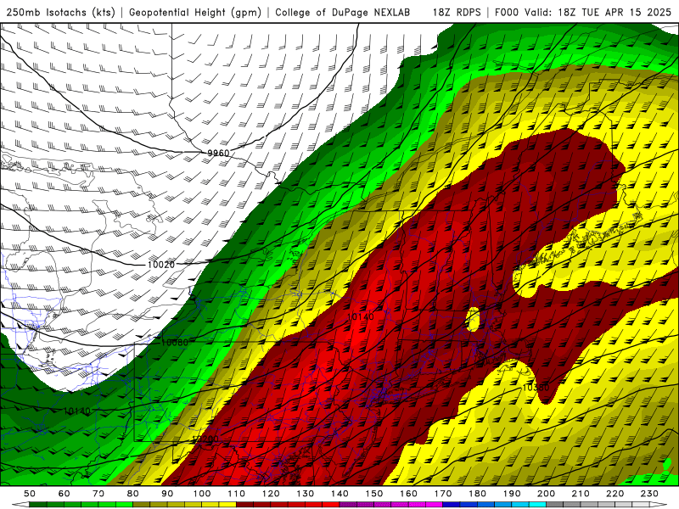The height and width of the screenshot is (509, 679).
Task: Click the 140 value on the color scale
Action: coord(339,494)
